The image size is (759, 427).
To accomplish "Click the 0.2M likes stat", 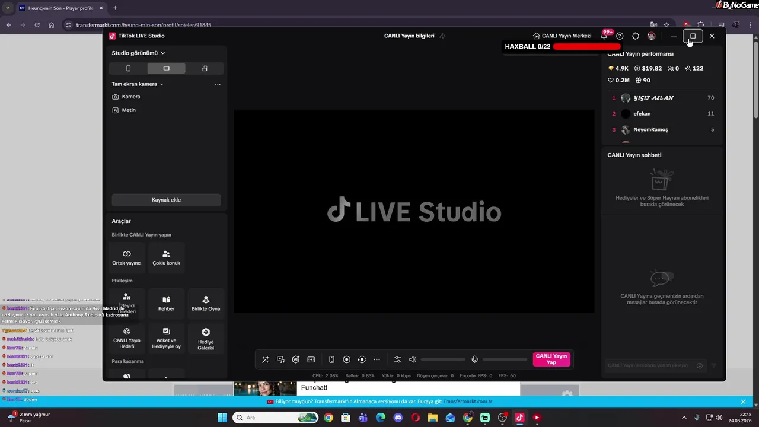I will 618,80.
